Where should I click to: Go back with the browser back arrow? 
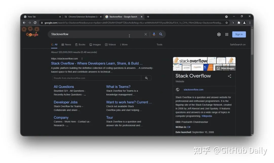tap(24, 23)
